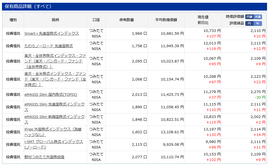
Task: Open eMAXIS Slim 新興国株式インデックス link
Action: coord(55,119)
